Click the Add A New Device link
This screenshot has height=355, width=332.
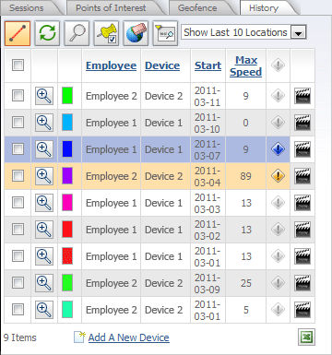click(x=129, y=337)
